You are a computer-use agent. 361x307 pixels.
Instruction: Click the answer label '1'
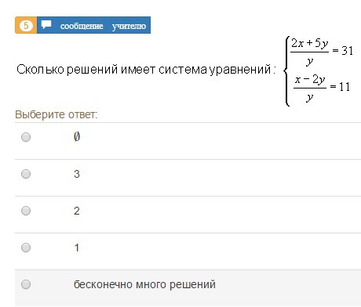point(77,247)
